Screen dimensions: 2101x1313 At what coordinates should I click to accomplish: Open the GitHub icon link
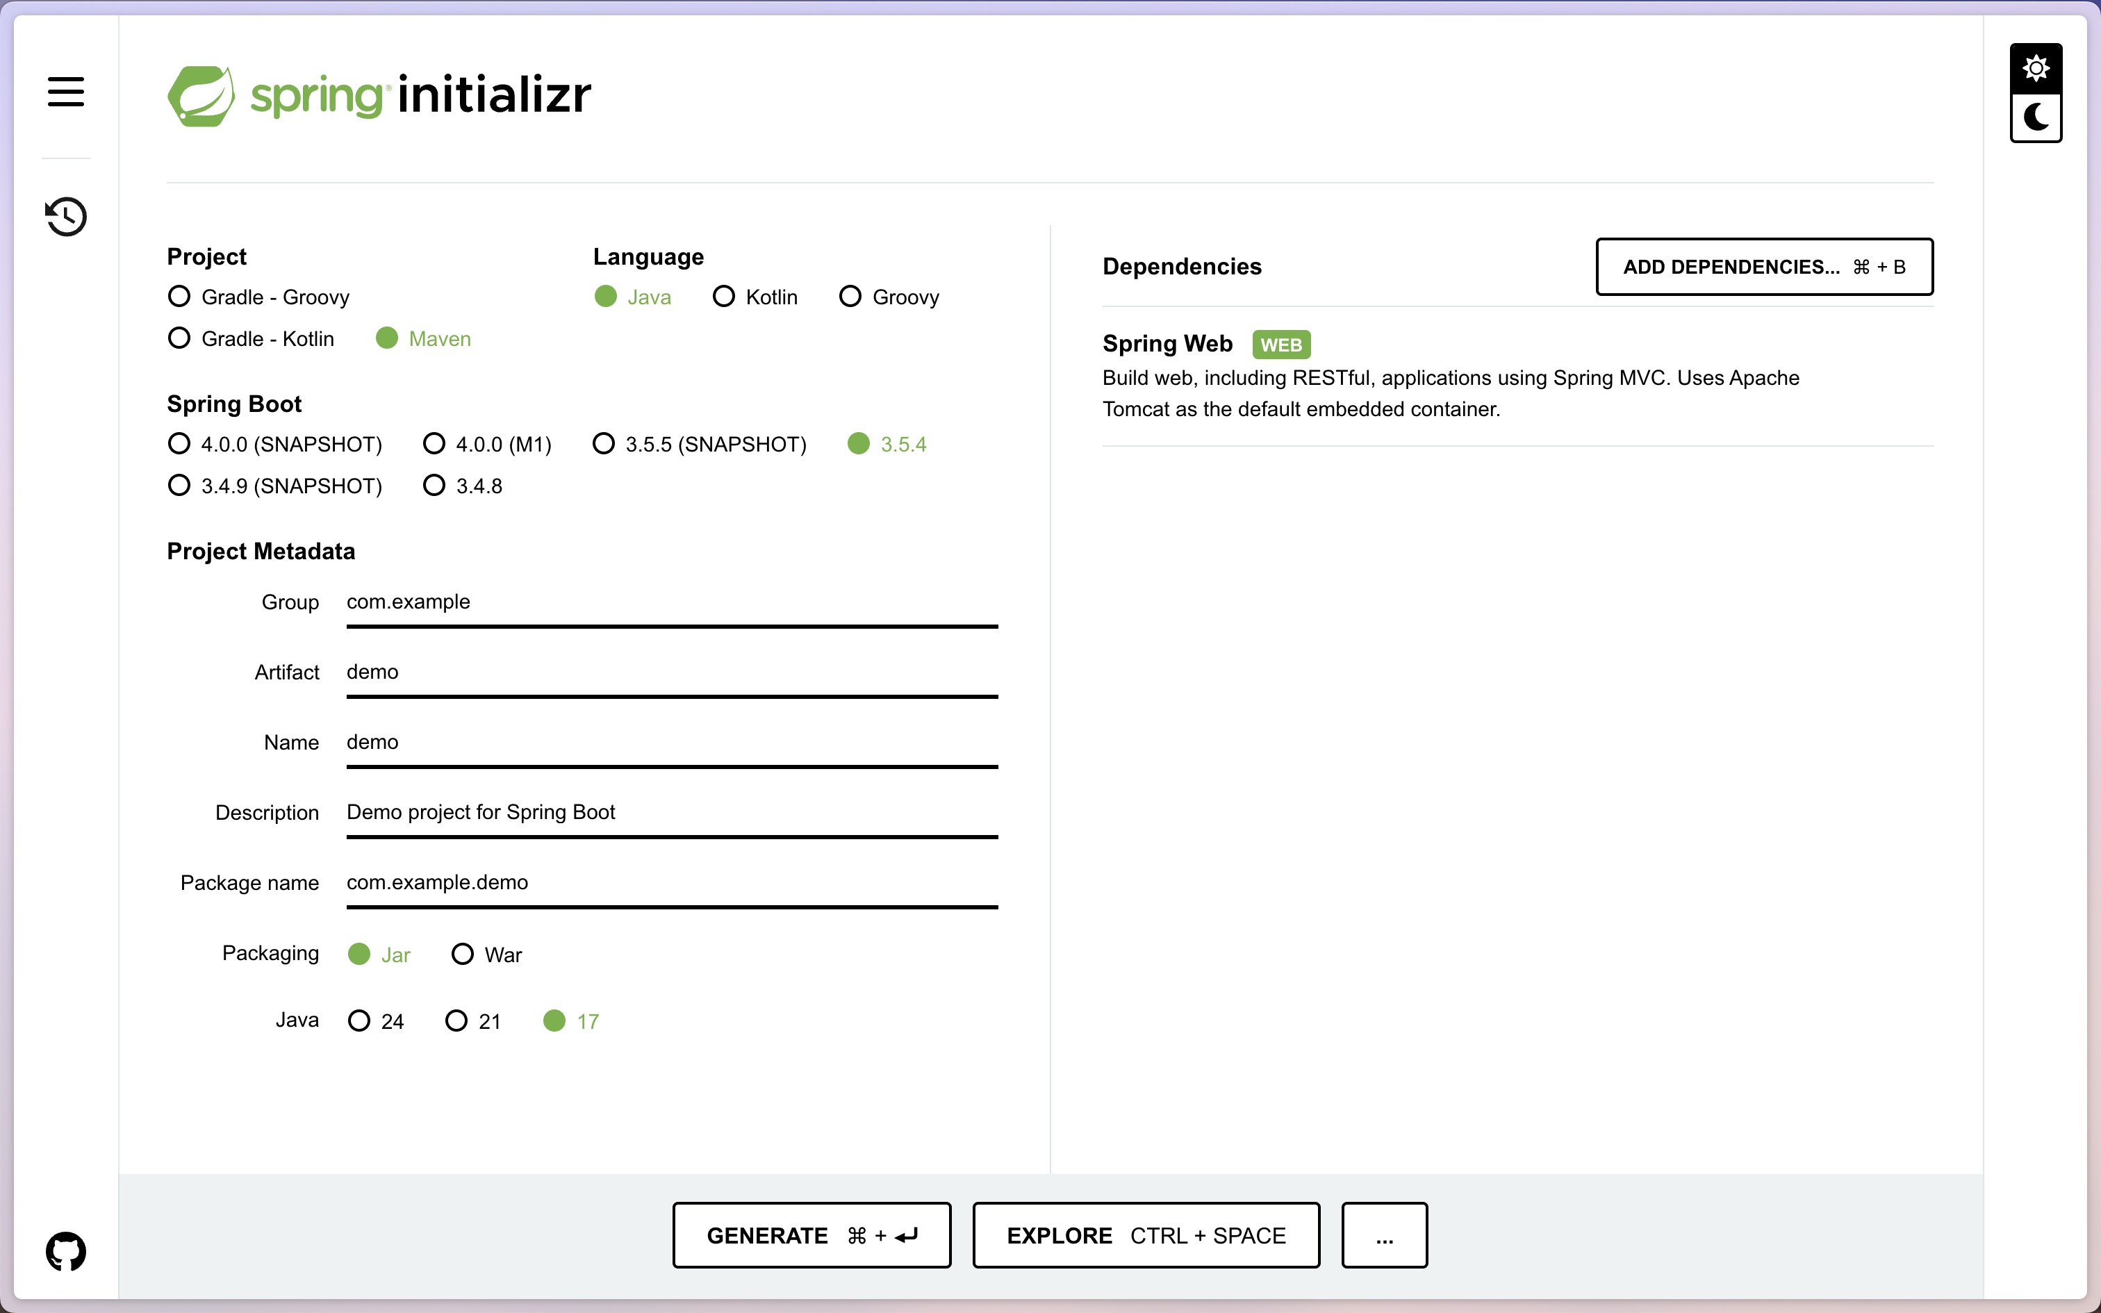(x=66, y=1251)
